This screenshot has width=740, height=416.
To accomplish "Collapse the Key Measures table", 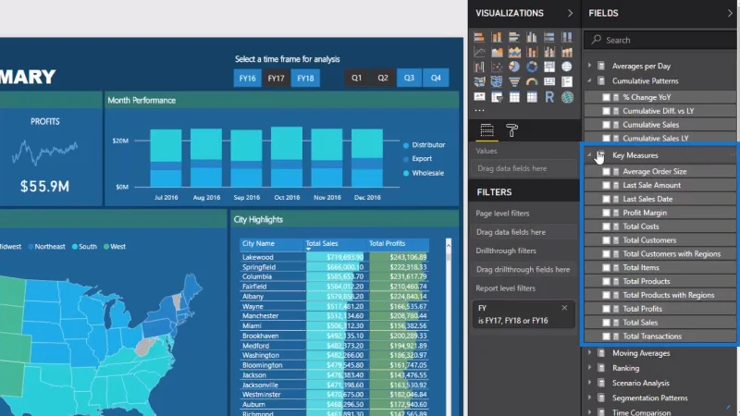I will (589, 154).
